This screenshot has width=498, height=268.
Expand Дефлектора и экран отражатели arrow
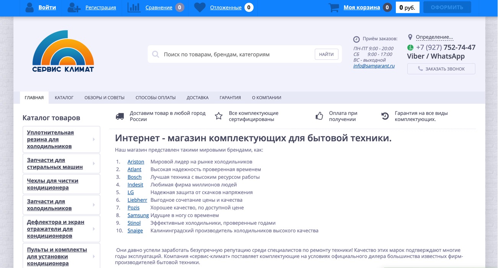click(x=94, y=229)
